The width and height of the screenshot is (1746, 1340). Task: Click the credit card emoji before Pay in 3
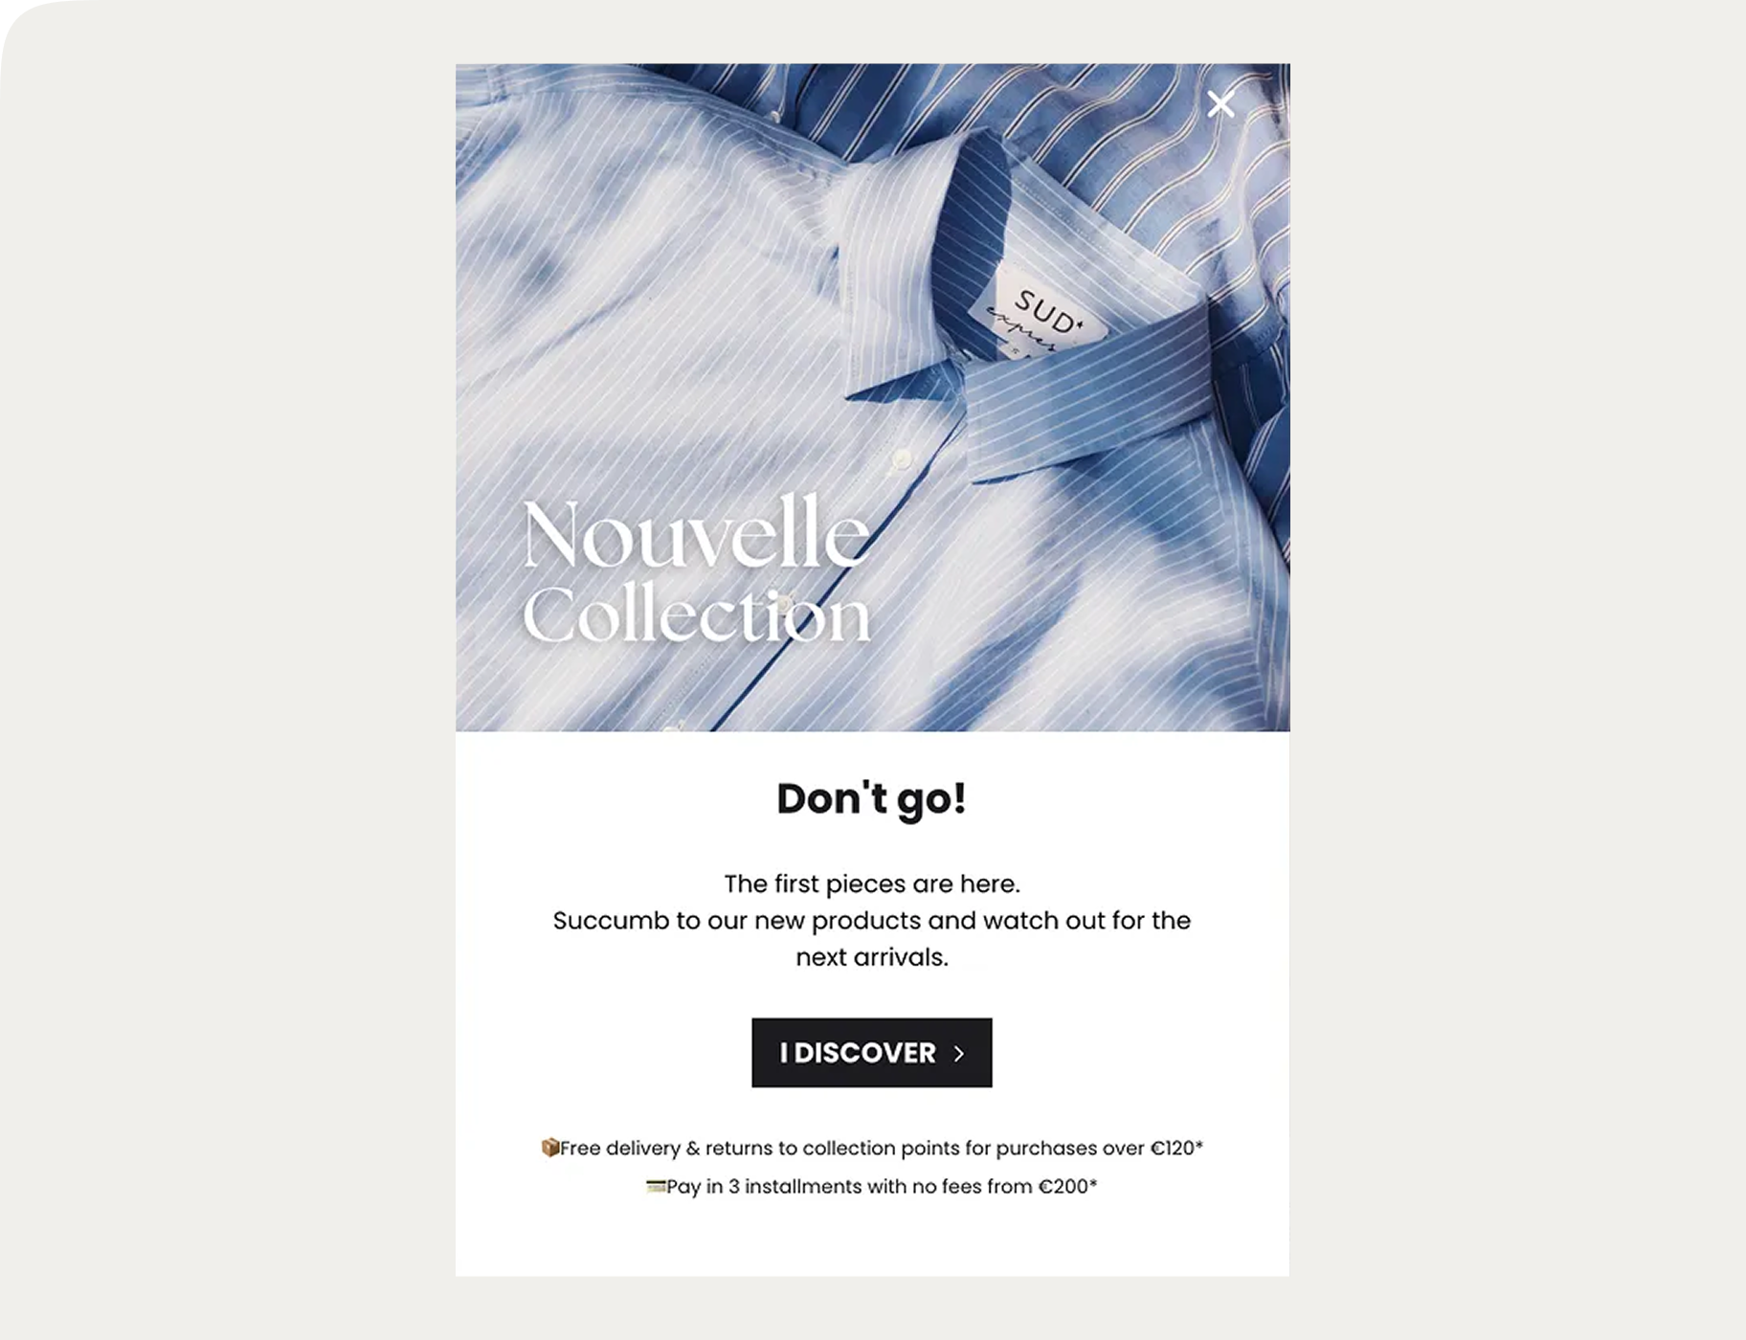pos(656,1186)
